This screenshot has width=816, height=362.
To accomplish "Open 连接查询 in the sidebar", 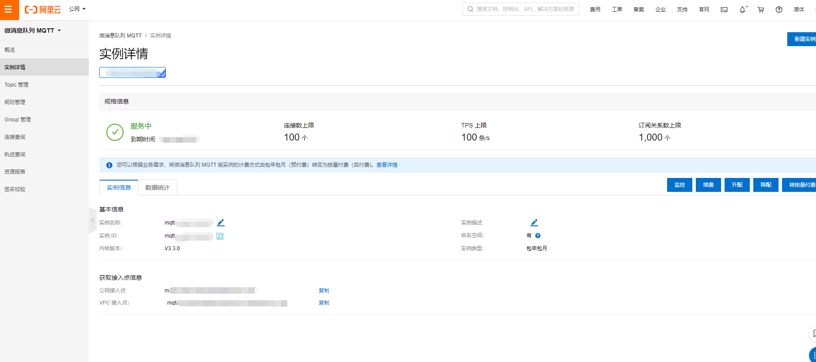I will point(44,137).
